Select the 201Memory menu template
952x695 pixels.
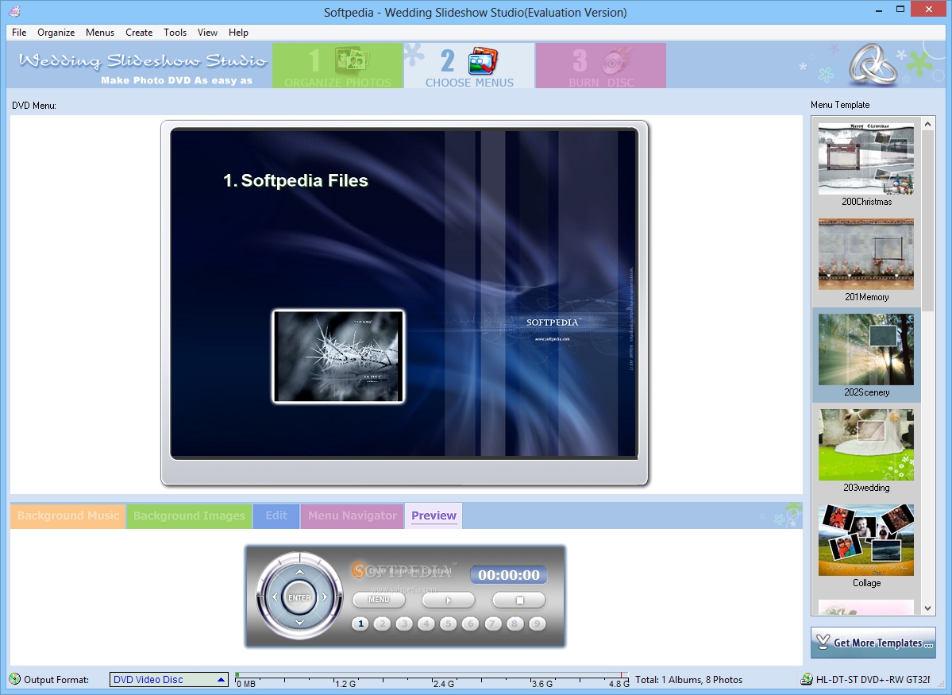[x=865, y=260]
